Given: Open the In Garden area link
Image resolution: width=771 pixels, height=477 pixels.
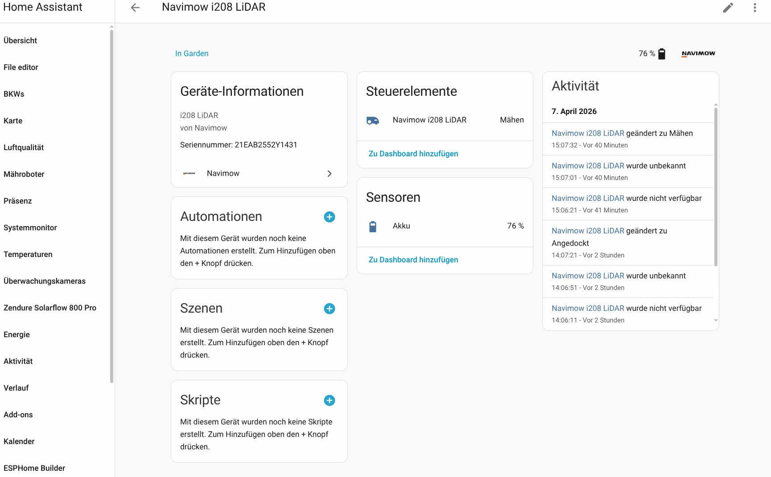Looking at the screenshot, I should tap(192, 53).
